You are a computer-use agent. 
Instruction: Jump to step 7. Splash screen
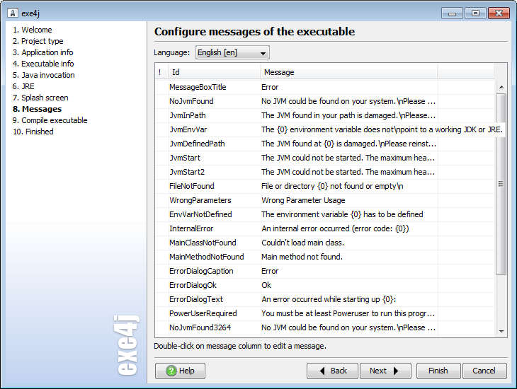pyautogui.click(x=40, y=98)
